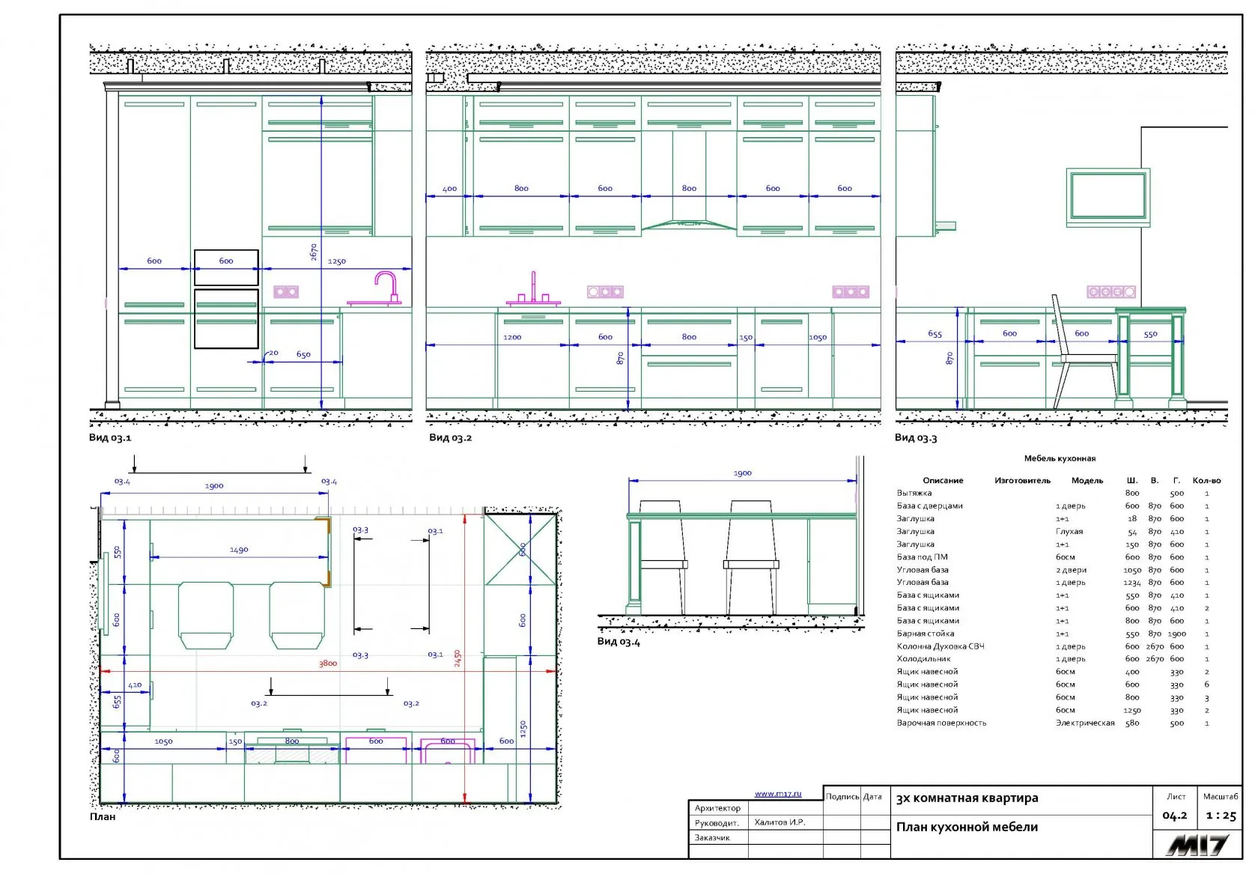This screenshot has width=1258, height=874.
Task: Select the title План кухонной мебели
Action: pyautogui.click(x=967, y=827)
